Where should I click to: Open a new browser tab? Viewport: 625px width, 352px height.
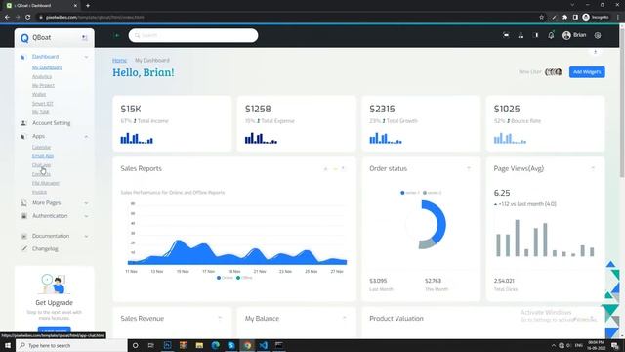[x=88, y=6]
